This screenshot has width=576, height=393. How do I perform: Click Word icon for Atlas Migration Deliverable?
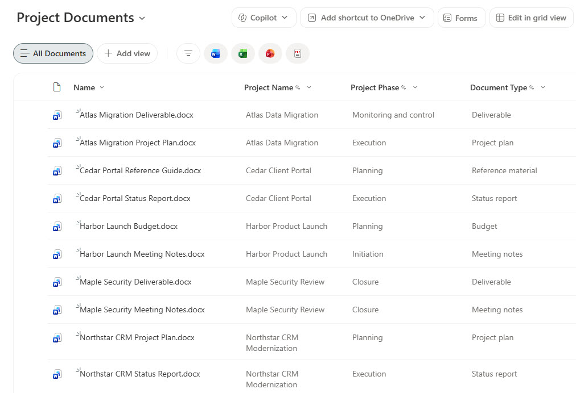57,115
